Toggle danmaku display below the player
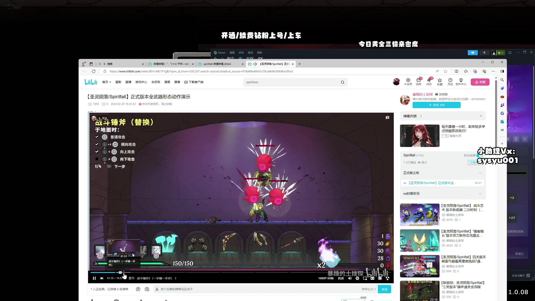 [138, 289]
